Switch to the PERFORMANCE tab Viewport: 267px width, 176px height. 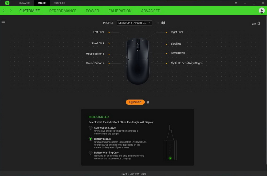pyautogui.click(x=63, y=11)
